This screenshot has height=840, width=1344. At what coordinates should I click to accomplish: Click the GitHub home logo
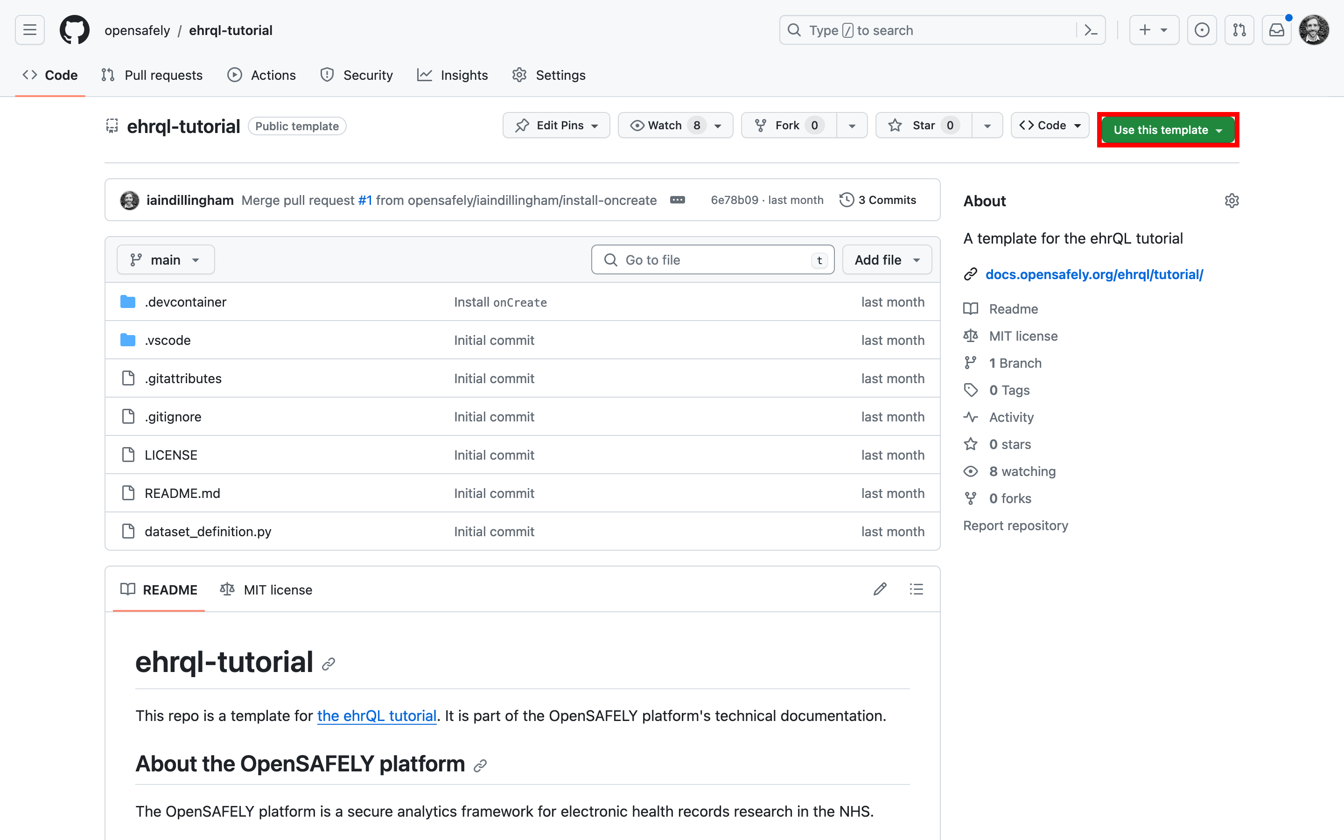click(74, 30)
